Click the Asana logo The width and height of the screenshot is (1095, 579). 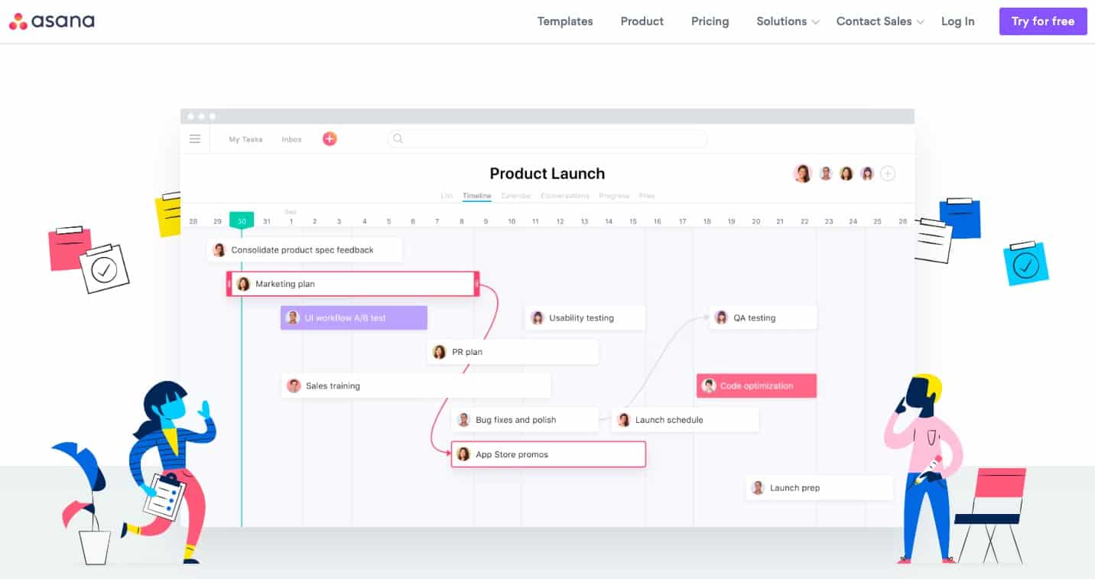[x=52, y=21]
